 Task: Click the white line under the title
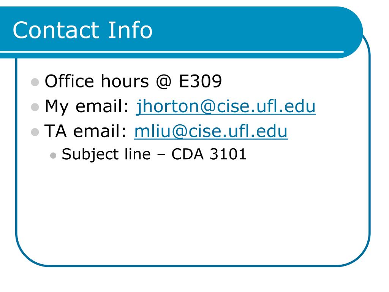click(x=172, y=52)
